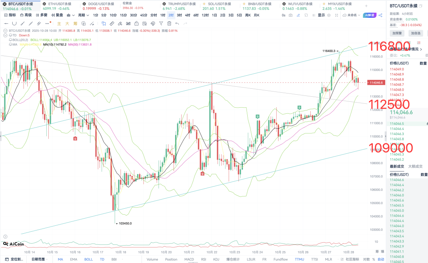Enable the MACD indicator in bottom bar
Viewport: 428px width, 263px height.
coord(189,259)
